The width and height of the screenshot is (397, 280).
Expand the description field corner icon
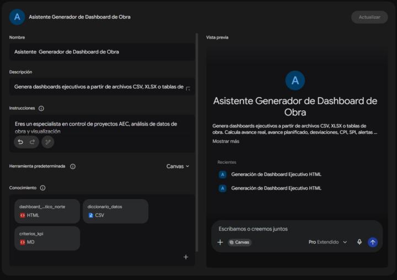click(x=188, y=88)
